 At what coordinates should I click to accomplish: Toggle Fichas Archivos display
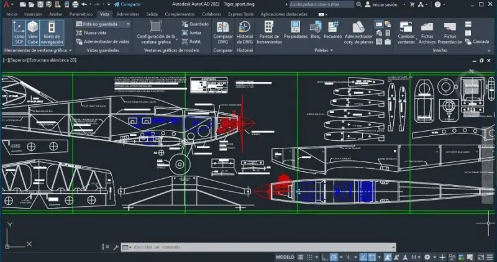point(427,33)
